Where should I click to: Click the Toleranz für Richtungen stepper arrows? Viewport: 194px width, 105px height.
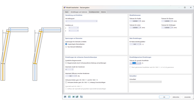(171, 28)
